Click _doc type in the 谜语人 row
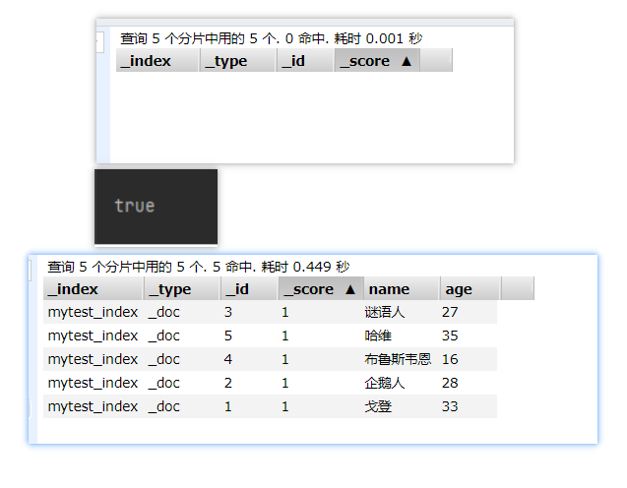The image size is (627, 488). (x=164, y=312)
